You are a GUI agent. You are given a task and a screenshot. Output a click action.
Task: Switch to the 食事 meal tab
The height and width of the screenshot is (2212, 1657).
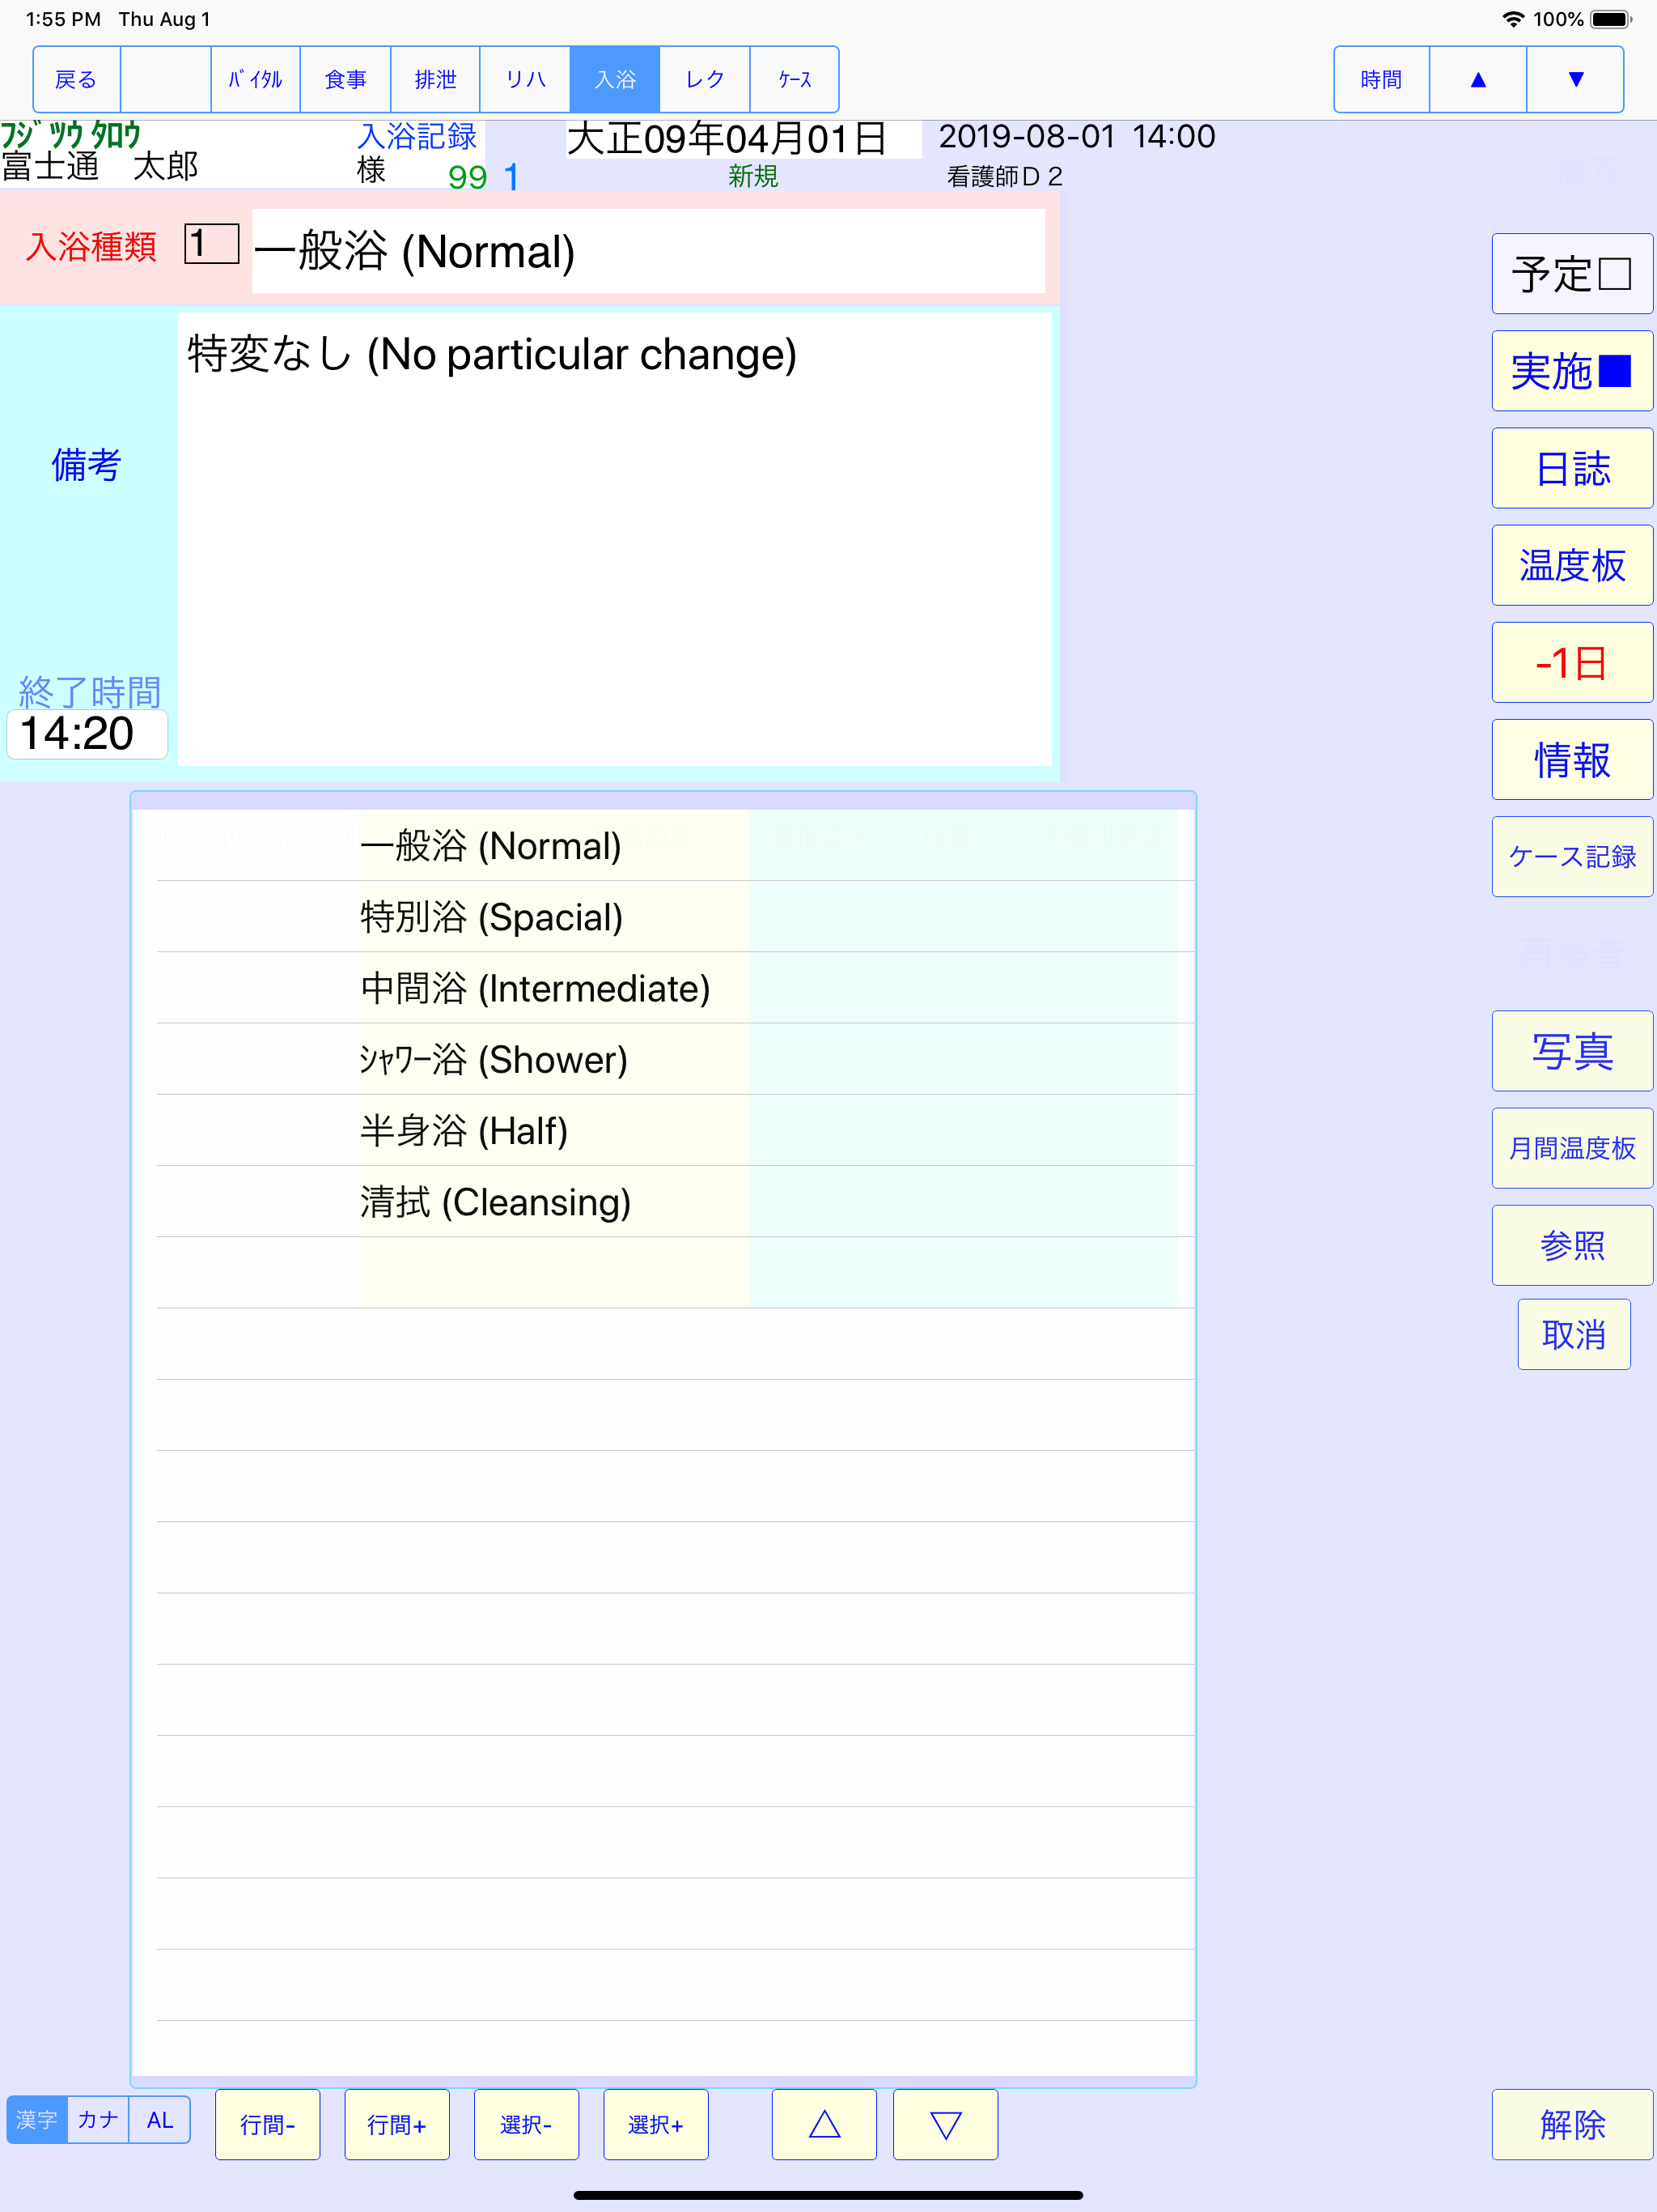point(345,79)
